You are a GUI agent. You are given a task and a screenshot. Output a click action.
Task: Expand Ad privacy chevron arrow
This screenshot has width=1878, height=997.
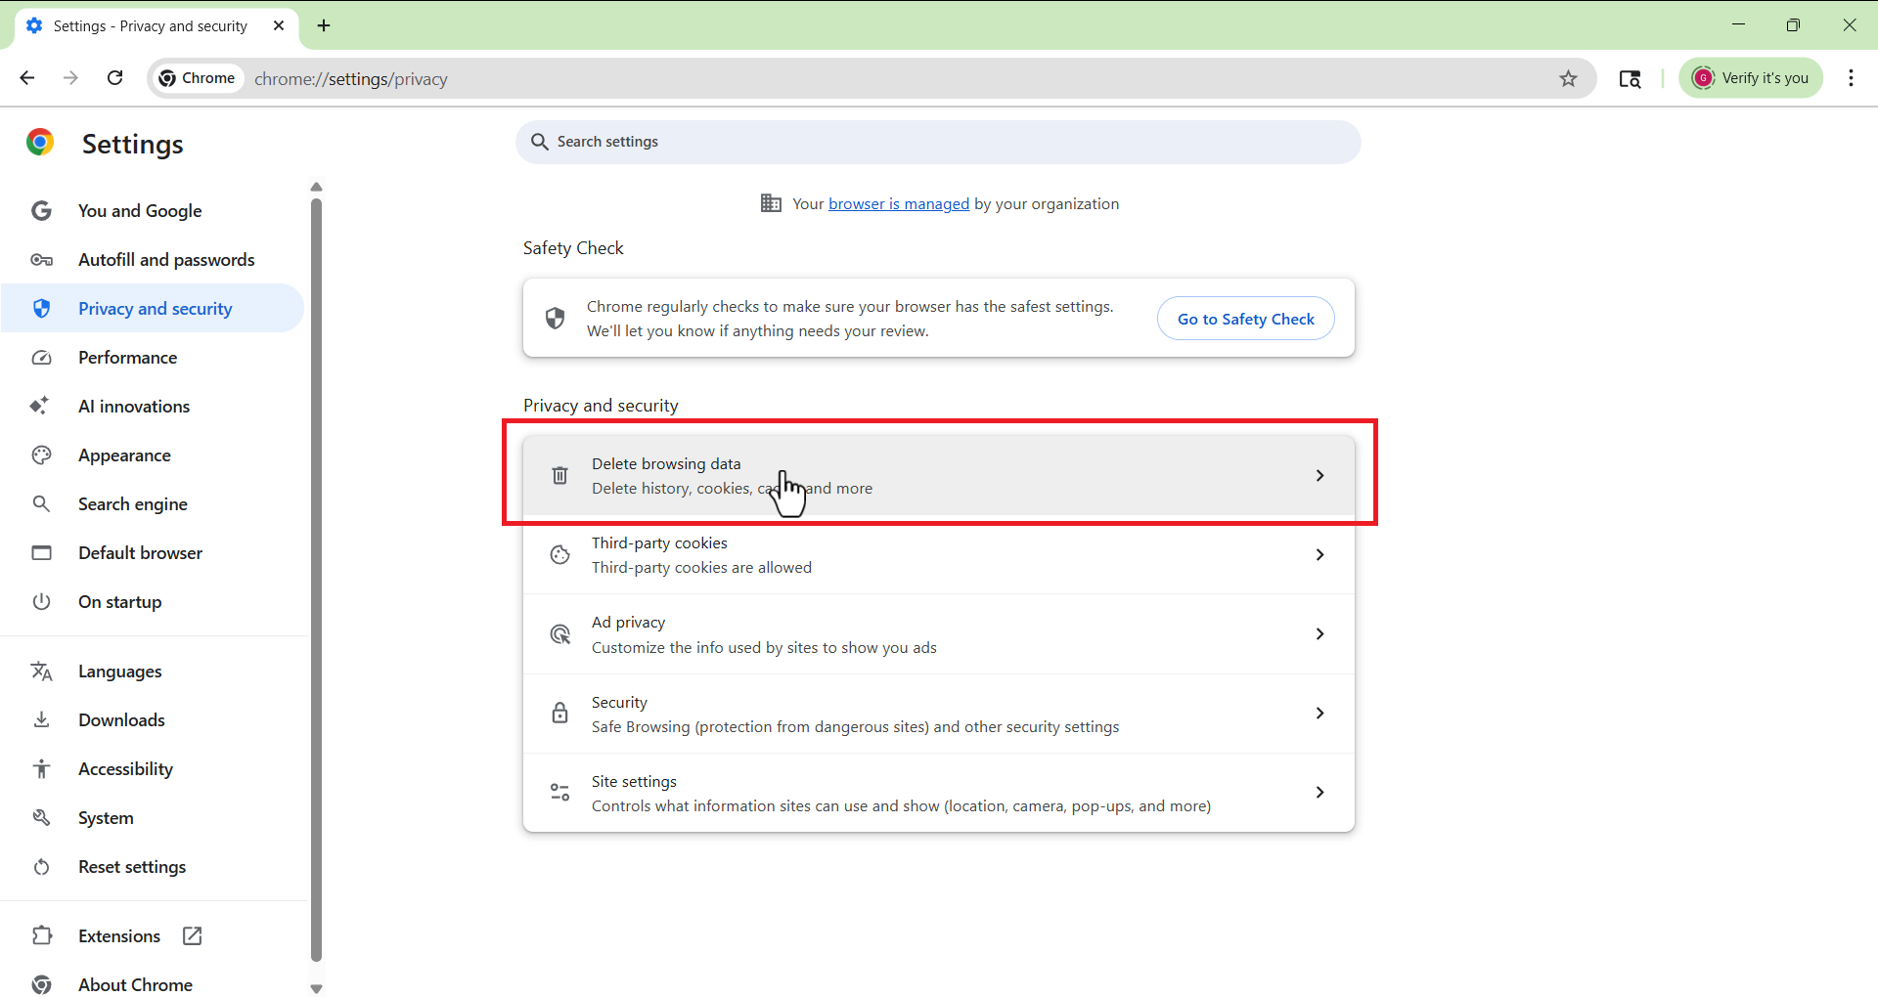point(1319,634)
